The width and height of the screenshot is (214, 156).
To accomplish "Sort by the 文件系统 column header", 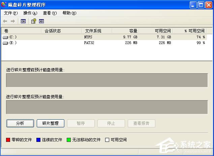I will coord(97,31).
